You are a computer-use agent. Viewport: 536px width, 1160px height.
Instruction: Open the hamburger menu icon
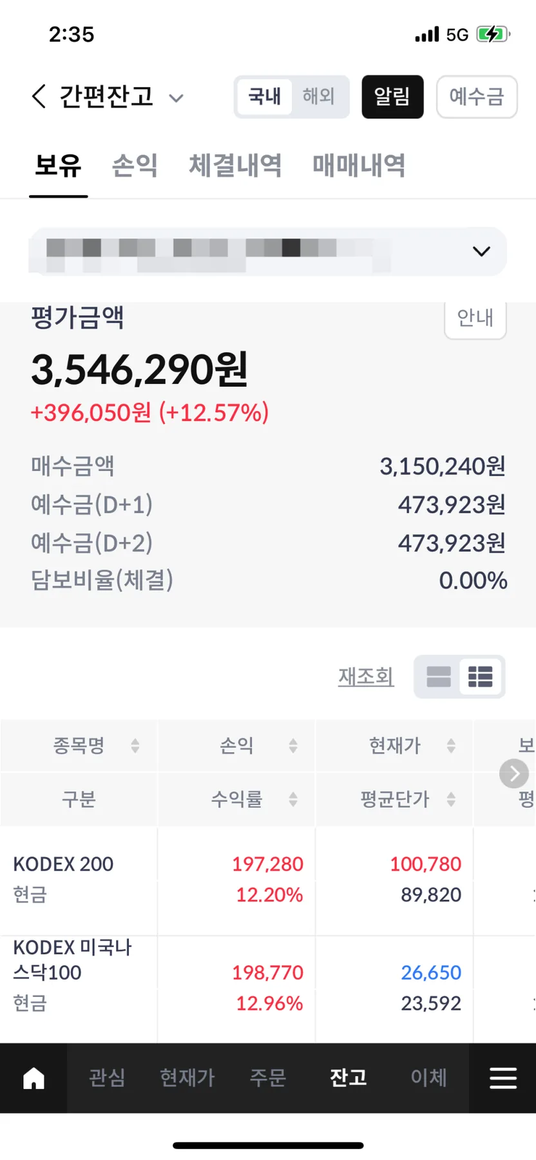click(x=503, y=1078)
